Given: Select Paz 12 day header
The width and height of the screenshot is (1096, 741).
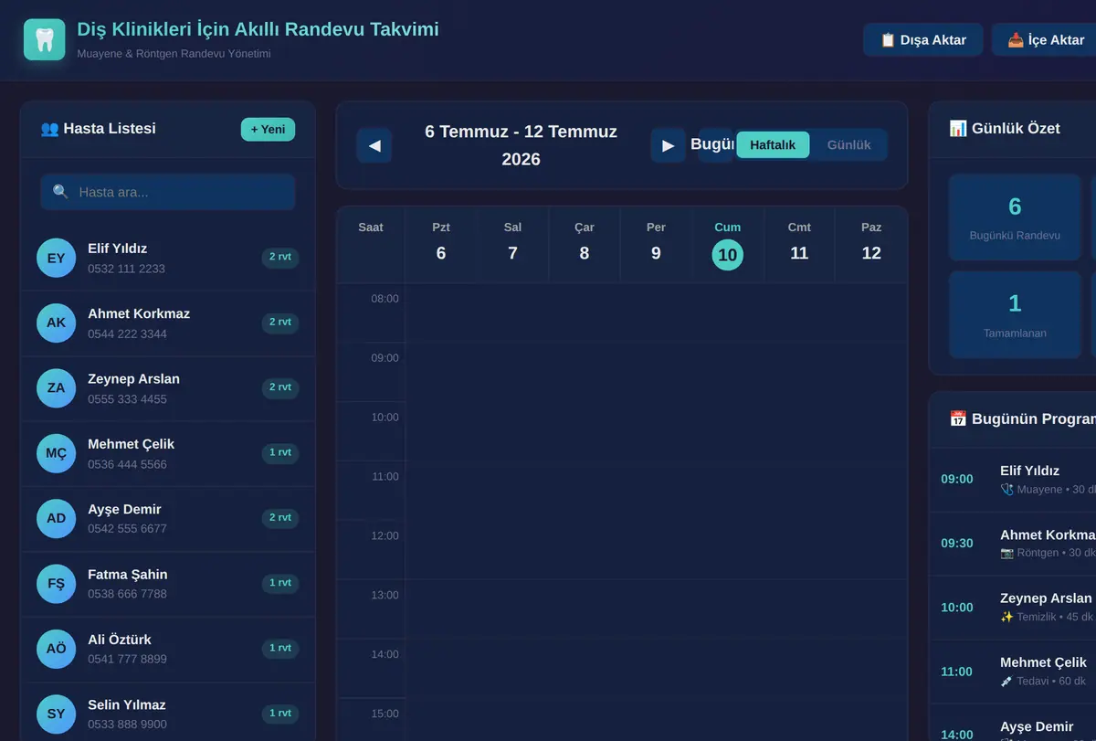Looking at the screenshot, I should [x=871, y=245].
